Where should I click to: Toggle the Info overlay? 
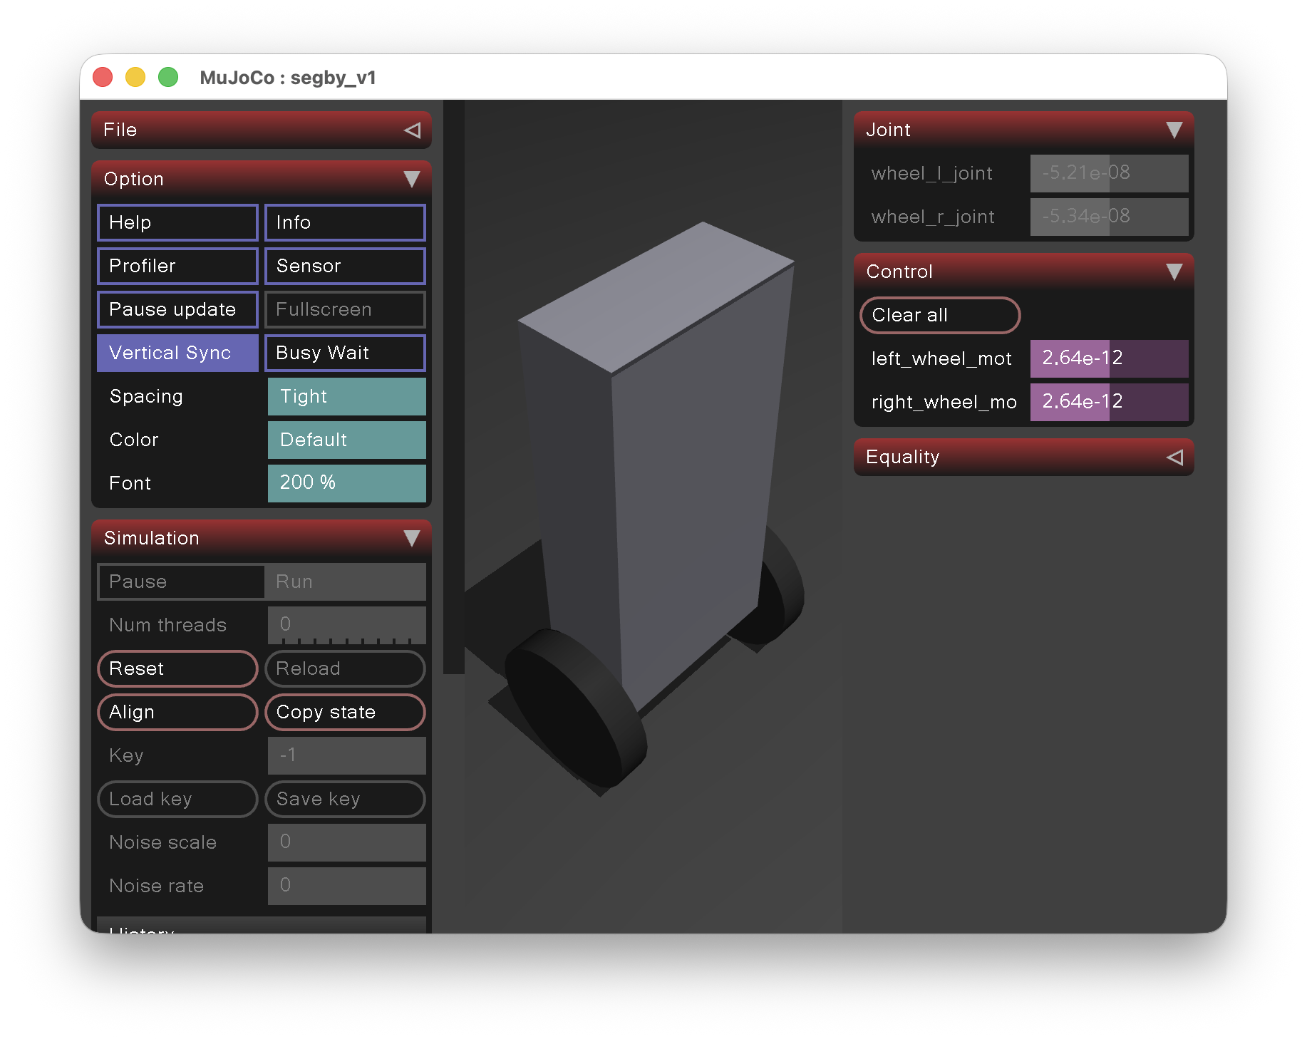(x=345, y=222)
